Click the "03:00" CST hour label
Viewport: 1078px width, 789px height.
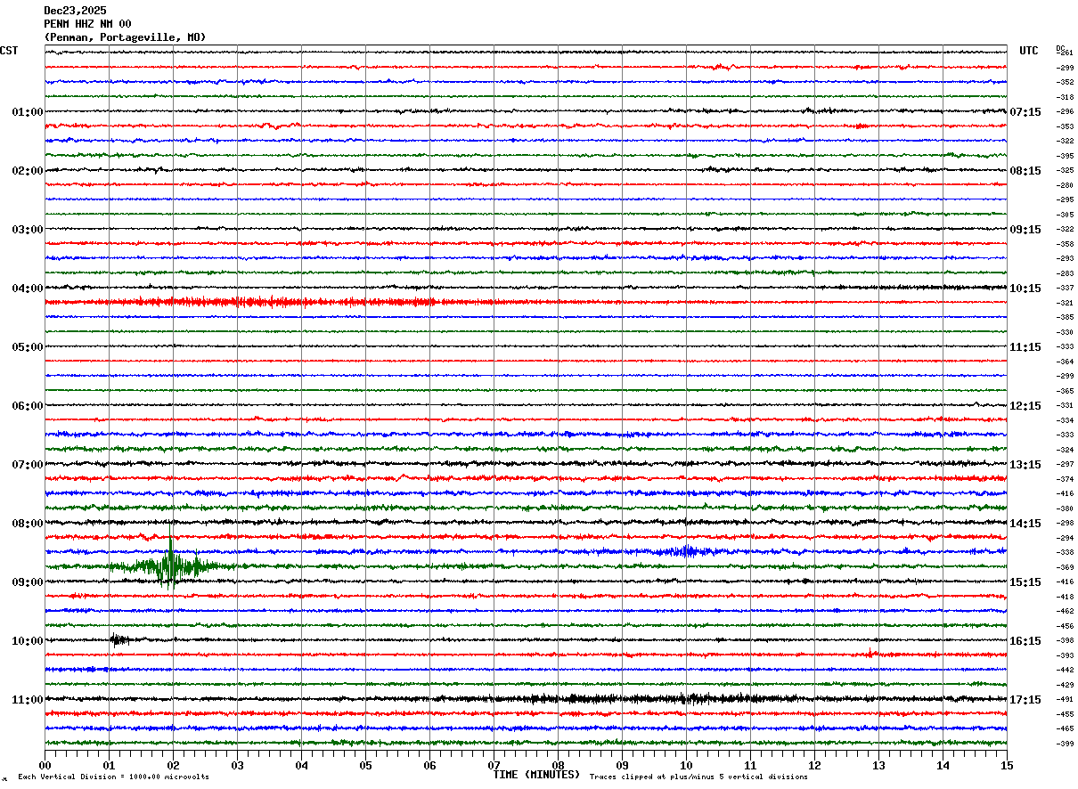(x=28, y=230)
